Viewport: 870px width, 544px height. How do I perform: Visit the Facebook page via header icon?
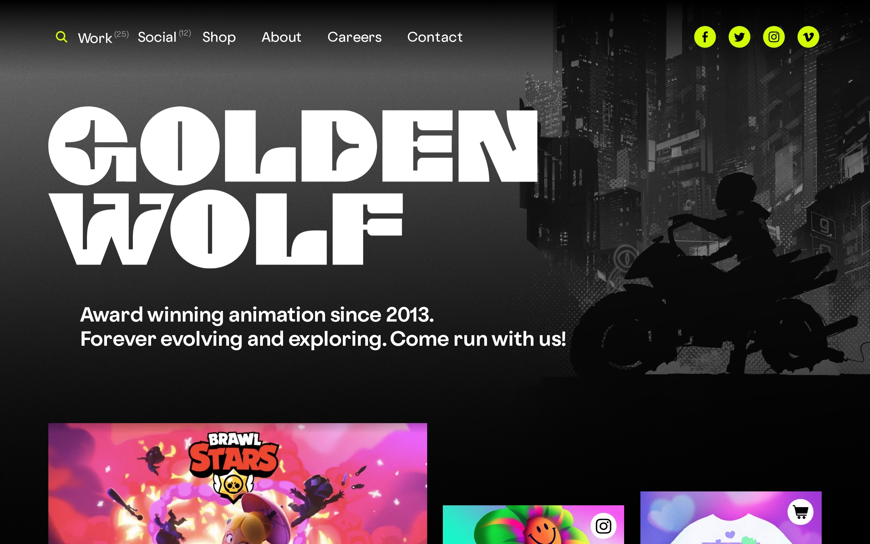coord(705,37)
